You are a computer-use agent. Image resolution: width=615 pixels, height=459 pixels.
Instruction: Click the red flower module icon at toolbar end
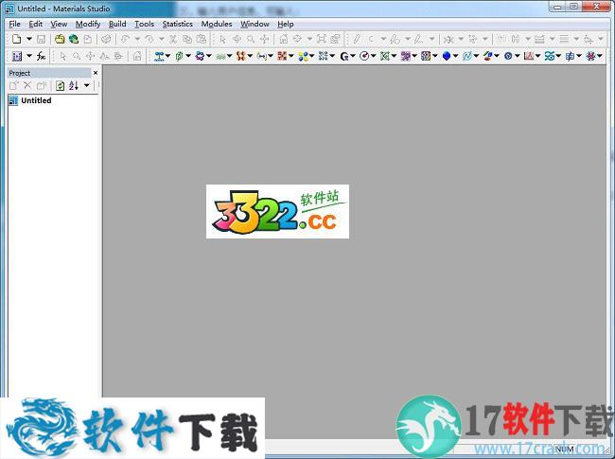590,56
